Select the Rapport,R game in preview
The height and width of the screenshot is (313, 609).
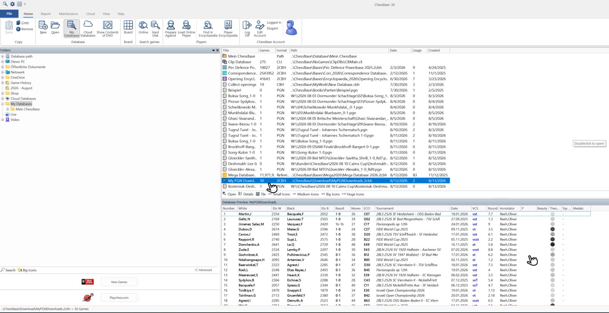coord(406,239)
